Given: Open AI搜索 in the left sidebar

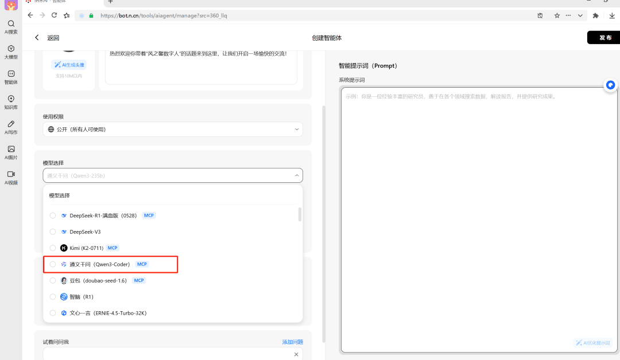Looking at the screenshot, I should [11, 27].
